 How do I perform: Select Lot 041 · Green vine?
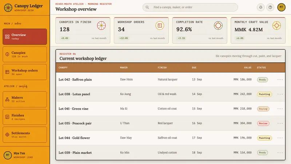(73, 109)
